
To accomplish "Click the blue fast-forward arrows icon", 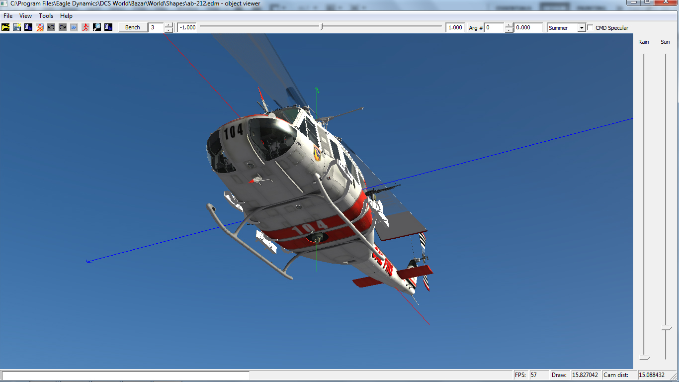I will 74,27.
